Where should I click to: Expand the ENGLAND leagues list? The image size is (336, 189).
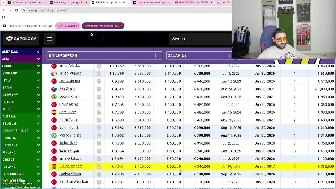[38, 73]
